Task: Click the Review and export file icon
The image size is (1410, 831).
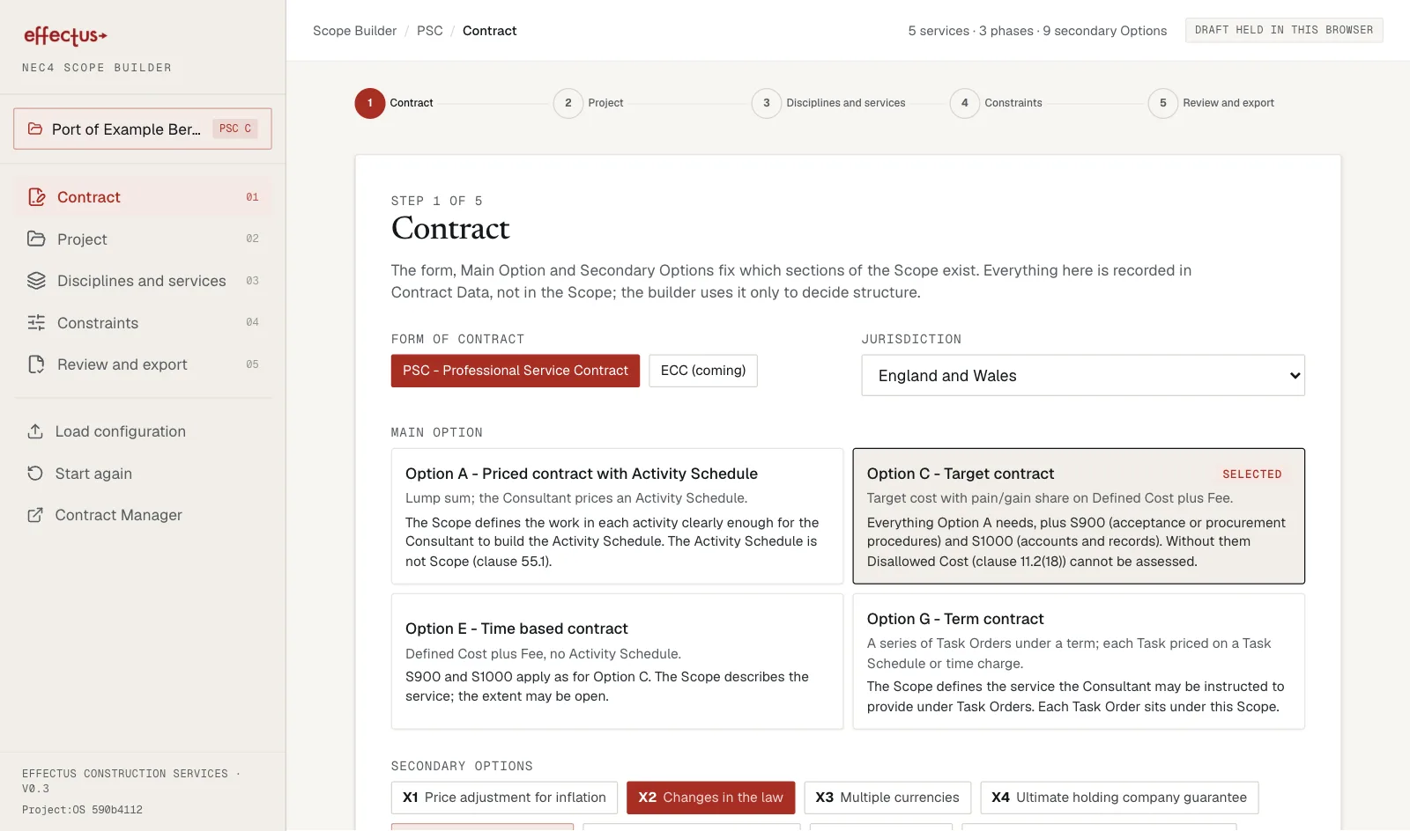Action: click(x=36, y=364)
